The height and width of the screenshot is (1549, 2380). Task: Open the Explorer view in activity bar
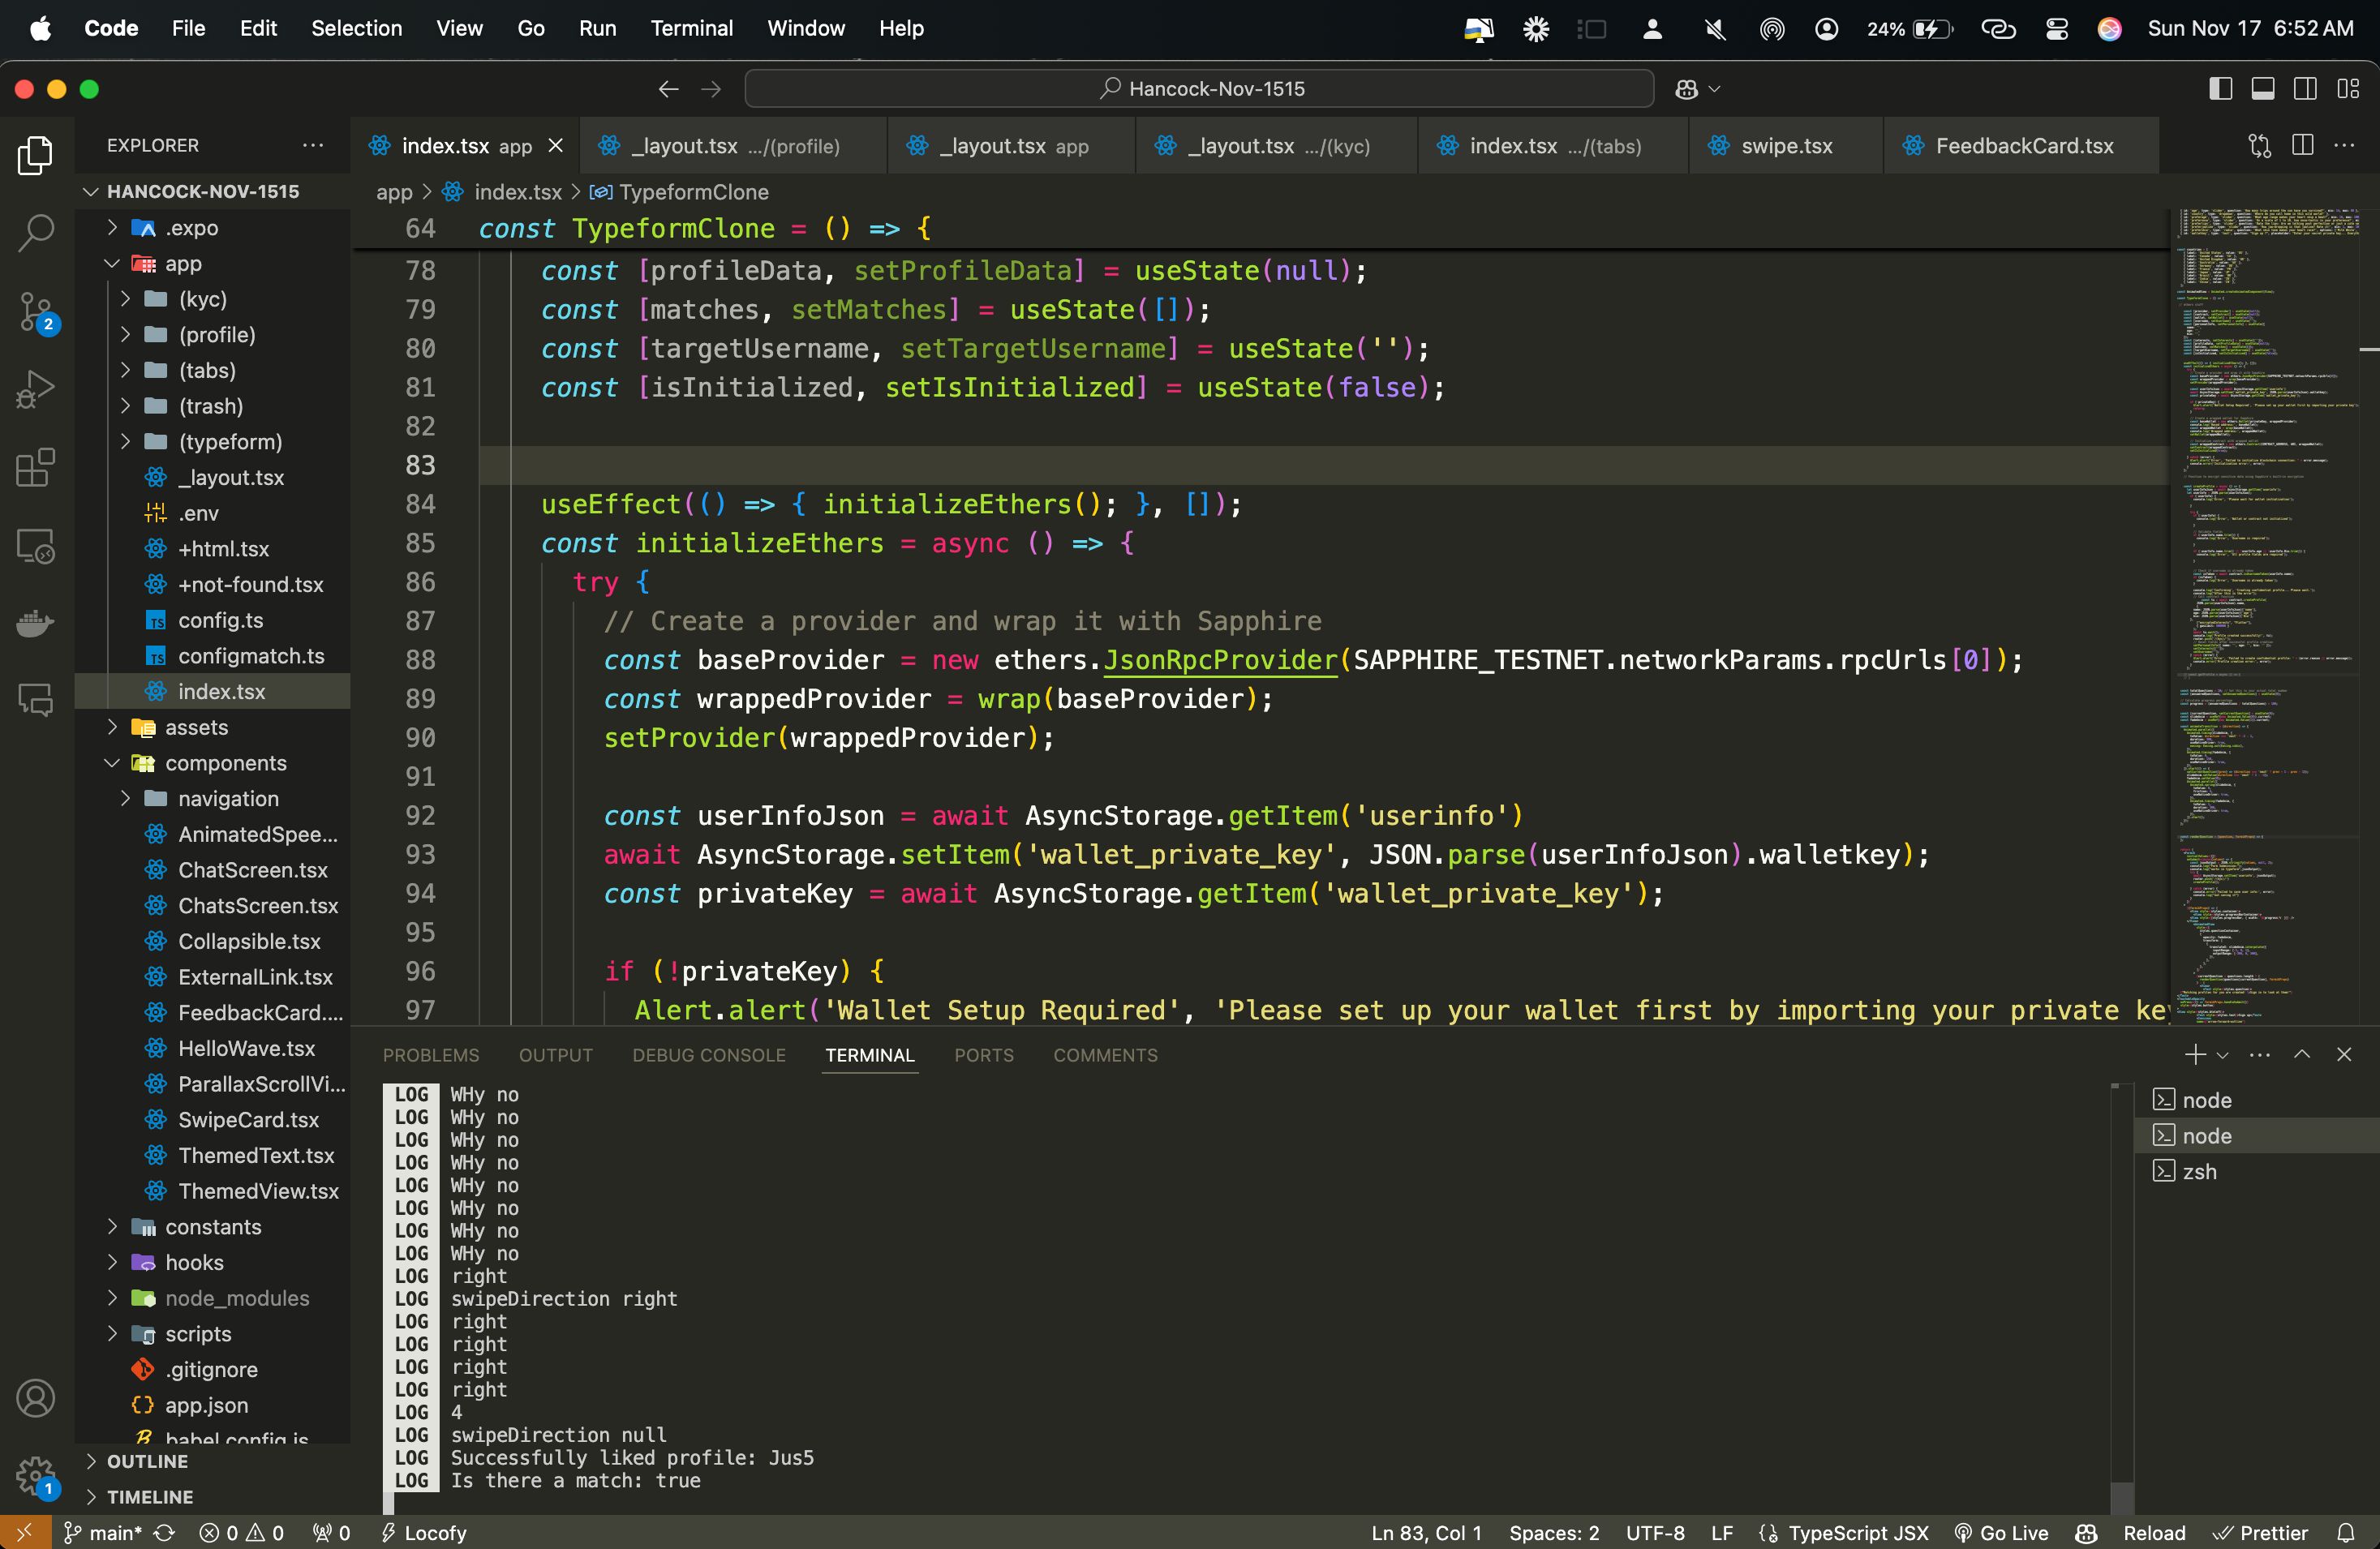point(36,155)
